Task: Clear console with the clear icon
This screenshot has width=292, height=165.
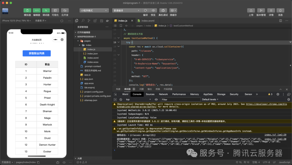Action: pyautogui.click(x=121, y=100)
